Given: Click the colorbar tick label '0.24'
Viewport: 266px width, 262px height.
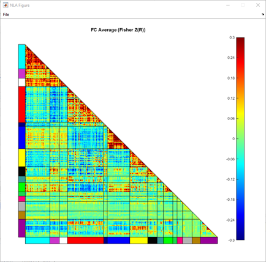Looking at the screenshot, I should tap(231, 58).
